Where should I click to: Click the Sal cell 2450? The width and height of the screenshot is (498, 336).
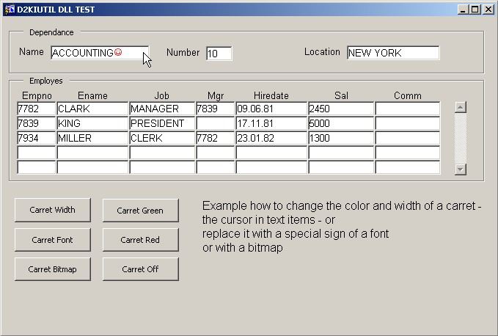coord(341,109)
